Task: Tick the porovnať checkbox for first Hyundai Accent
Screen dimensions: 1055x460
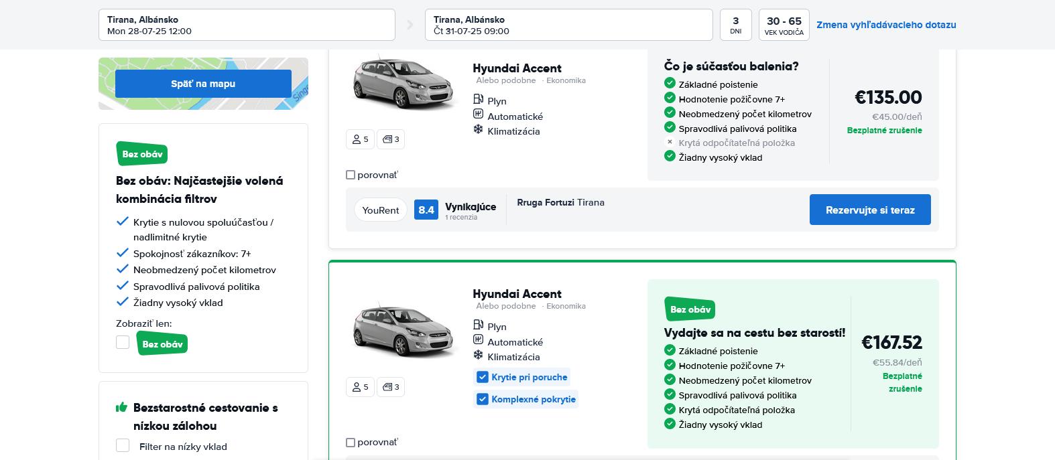Action: point(351,175)
